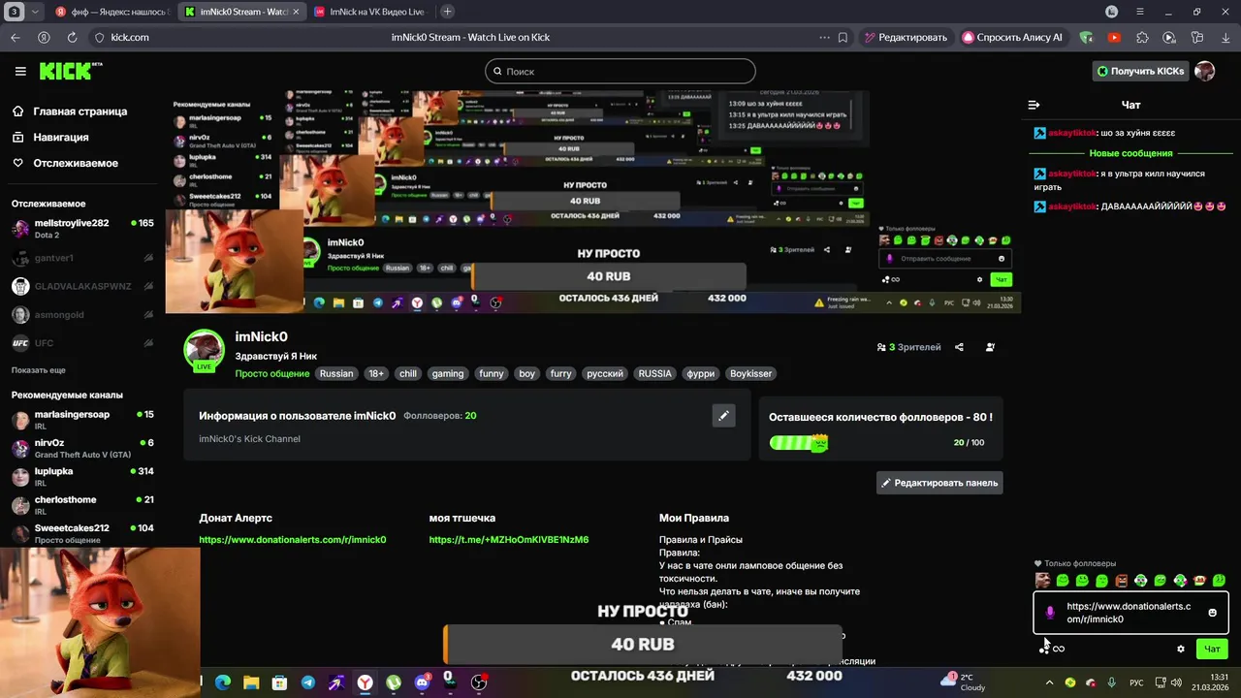
Task: Open Навигация in sidebar
Action: pyautogui.click(x=61, y=138)
